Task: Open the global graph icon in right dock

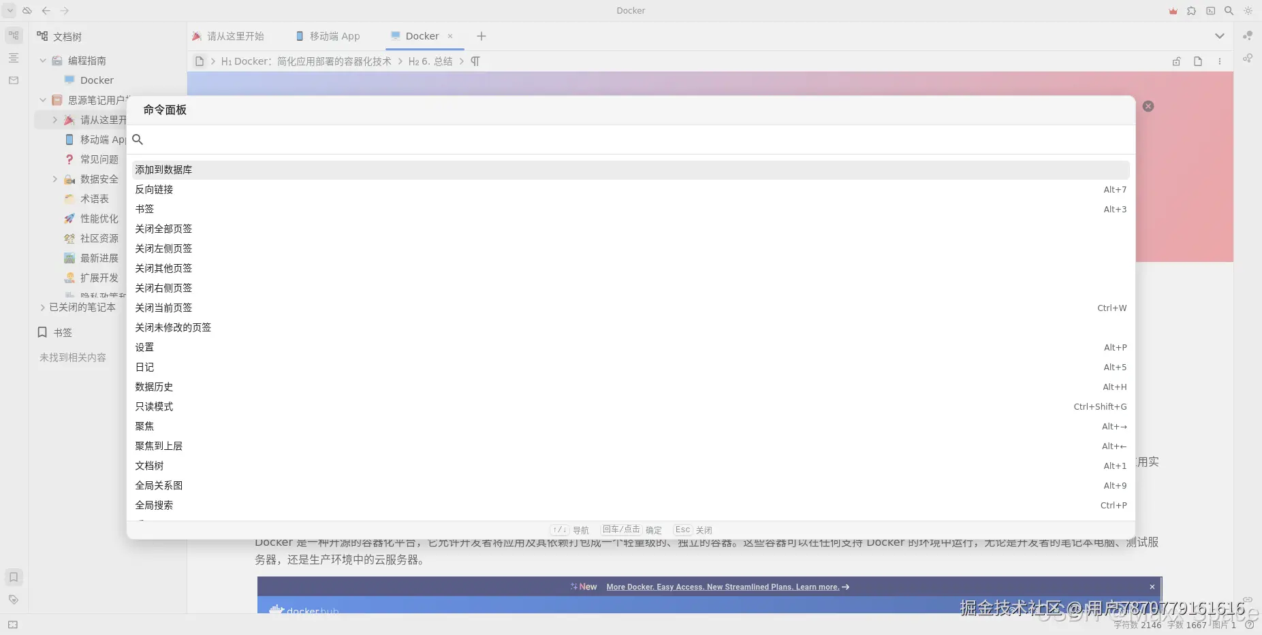Action: click(1248, 58)
